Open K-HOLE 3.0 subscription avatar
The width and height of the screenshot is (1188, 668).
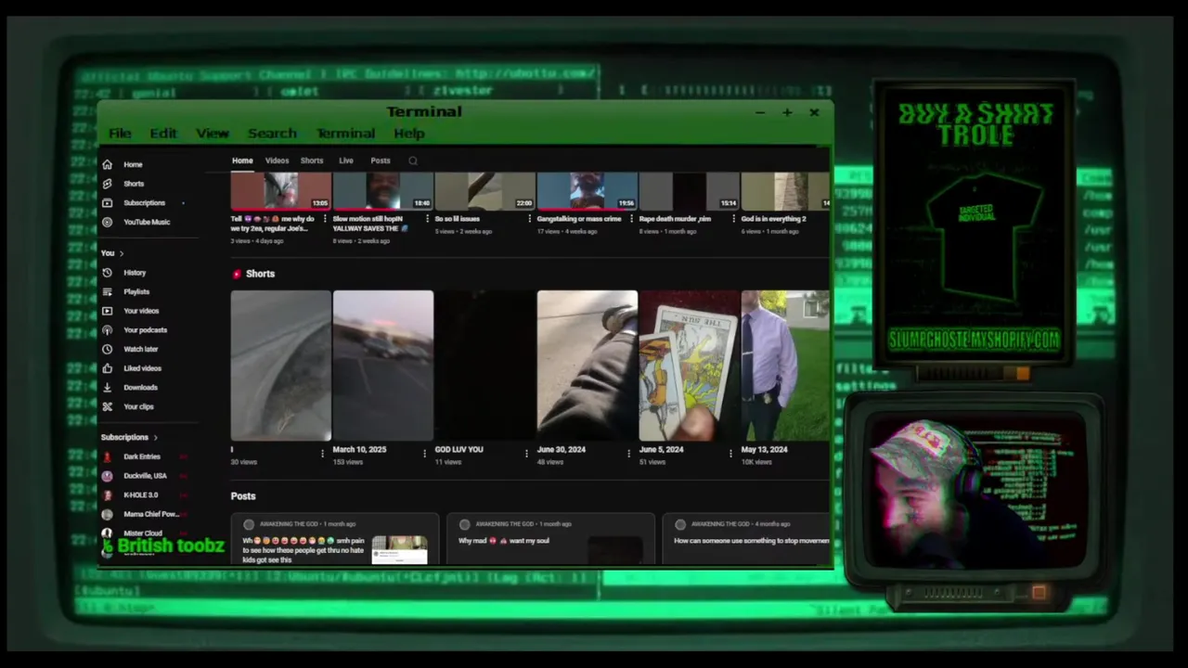[107, 495]
